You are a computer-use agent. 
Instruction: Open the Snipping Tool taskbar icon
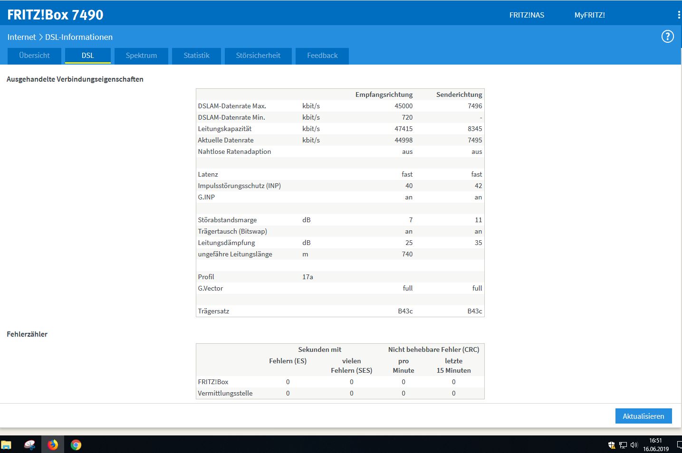(x=29, y=445)
